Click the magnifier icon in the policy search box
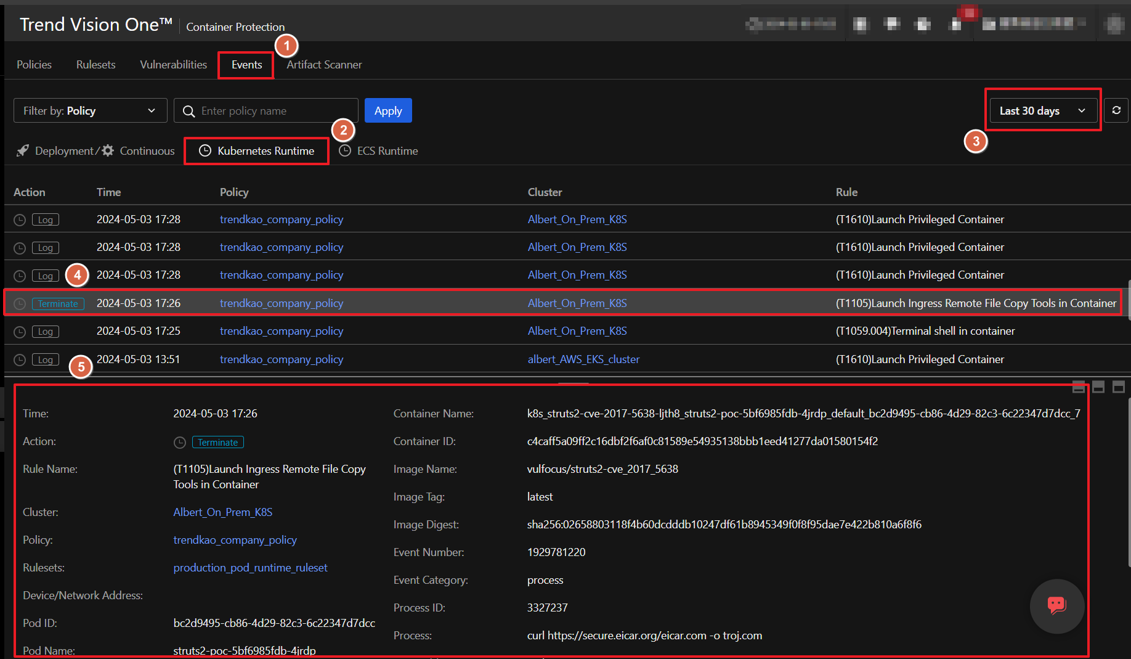1131x659 pixels. [189, 111]
